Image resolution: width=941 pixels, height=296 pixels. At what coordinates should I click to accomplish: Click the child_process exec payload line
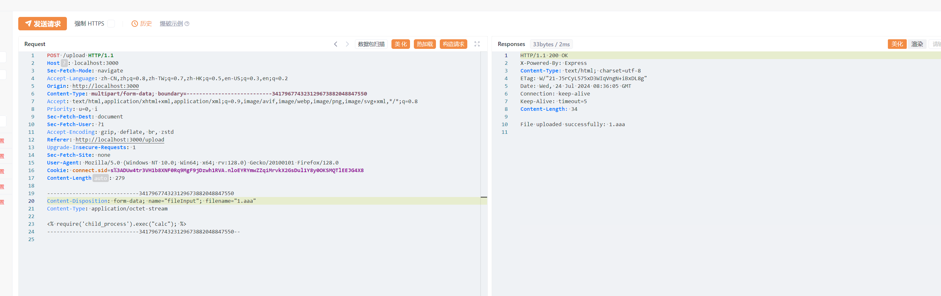pyautogui.click(x=117, y=224)
